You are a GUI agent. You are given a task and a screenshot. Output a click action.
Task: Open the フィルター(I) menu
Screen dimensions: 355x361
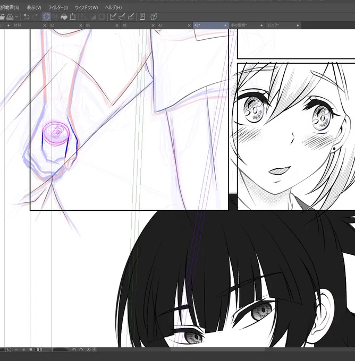58,7
